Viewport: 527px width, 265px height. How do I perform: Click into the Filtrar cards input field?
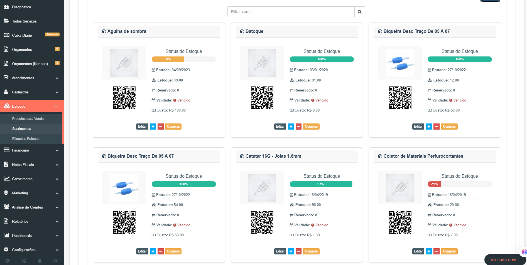pyautogui.click(x=291, y=12)
